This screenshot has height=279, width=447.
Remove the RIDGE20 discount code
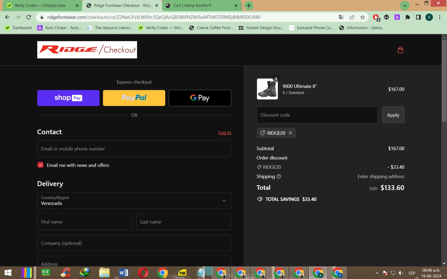pos(291,133)
